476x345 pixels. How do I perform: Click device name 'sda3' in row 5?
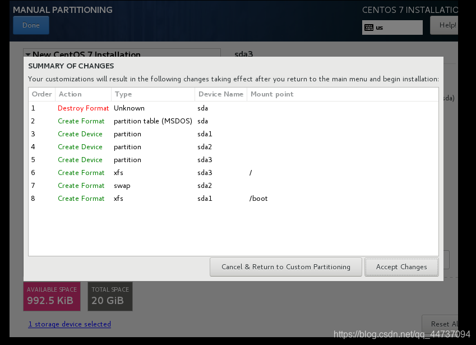coord(205,160)
